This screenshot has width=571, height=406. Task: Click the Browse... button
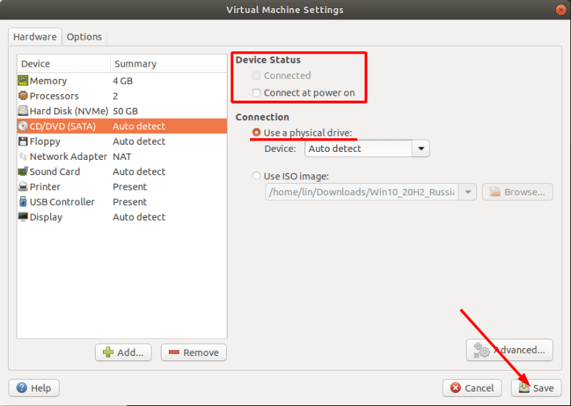pyautogui.click(x=517, y=192)
